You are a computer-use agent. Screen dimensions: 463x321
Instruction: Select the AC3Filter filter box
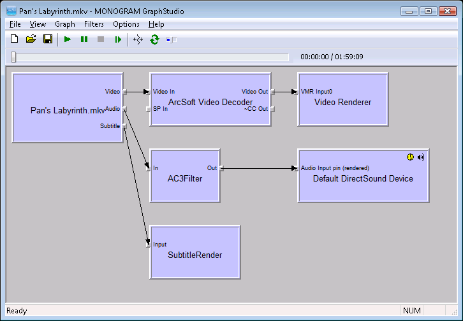185,176
